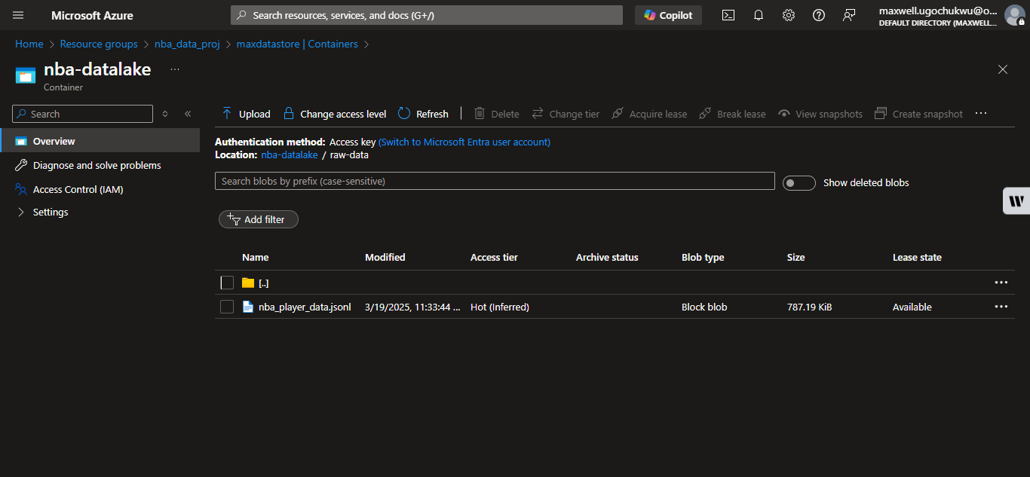Focus the top search resources box
The image size is (1030, 477).
coord(427,15)
